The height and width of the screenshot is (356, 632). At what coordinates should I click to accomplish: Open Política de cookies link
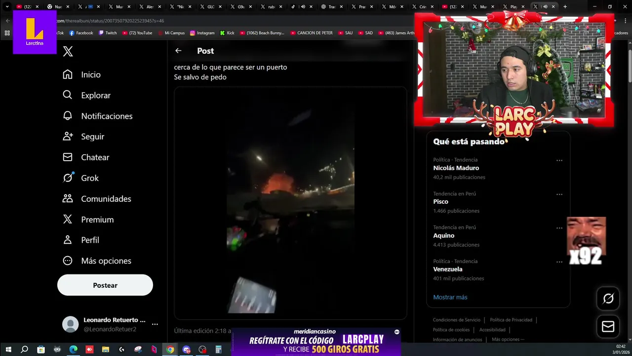(451, 330)
